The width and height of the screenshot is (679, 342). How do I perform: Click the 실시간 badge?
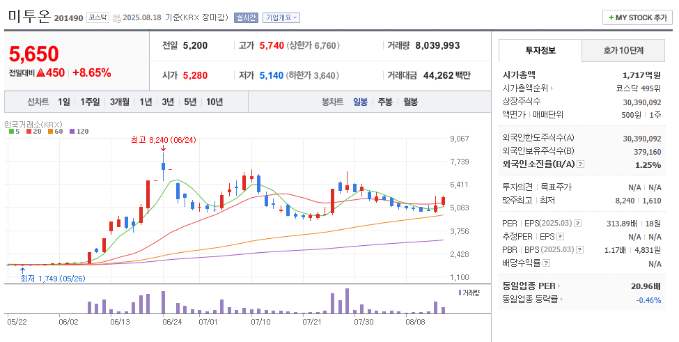(246, 17)
